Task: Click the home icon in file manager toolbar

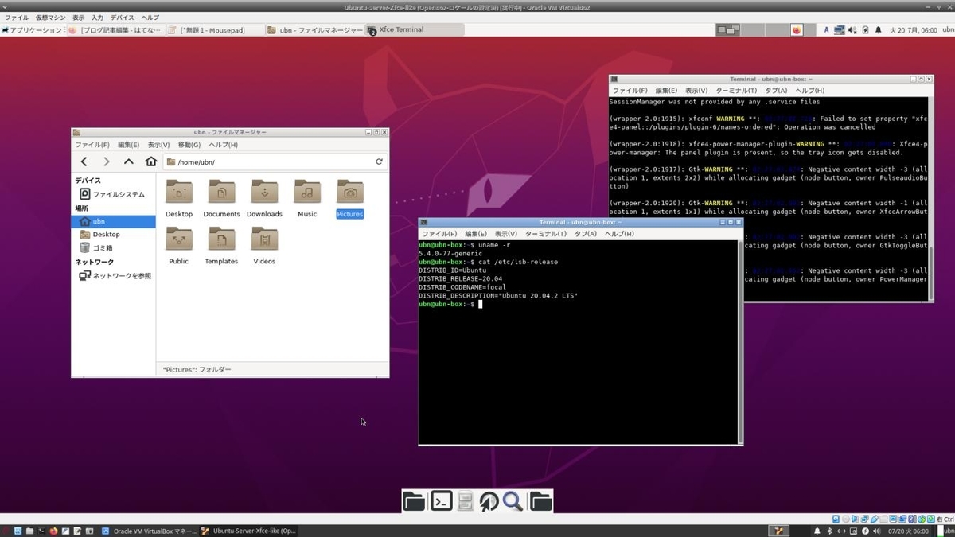Action: (x=151, y=161)
